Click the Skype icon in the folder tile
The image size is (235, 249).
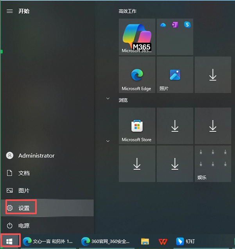pyautogui.click(x=187, y=25)
